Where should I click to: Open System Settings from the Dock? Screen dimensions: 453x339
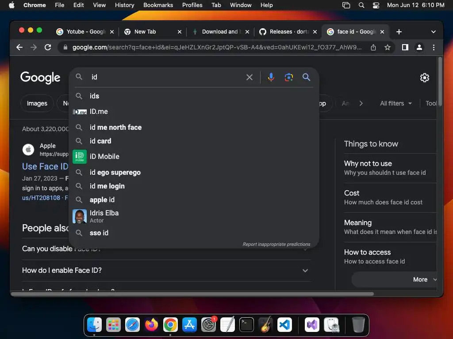(x=209, y=325)
